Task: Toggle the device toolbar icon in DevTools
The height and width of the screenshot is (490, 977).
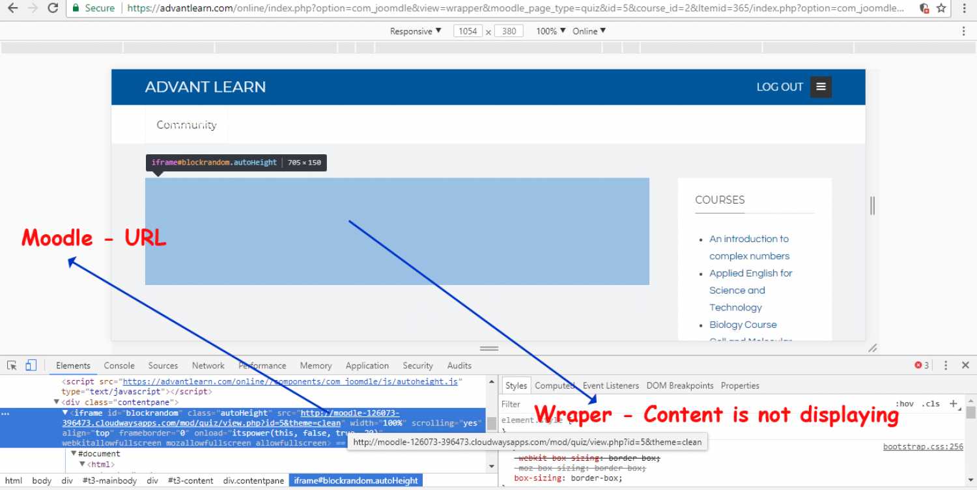Action: click(31, 366)
